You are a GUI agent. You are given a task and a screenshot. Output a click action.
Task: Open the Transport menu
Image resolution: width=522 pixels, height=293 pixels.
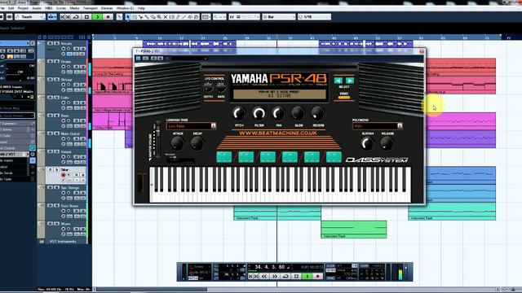tap(90, 8)
